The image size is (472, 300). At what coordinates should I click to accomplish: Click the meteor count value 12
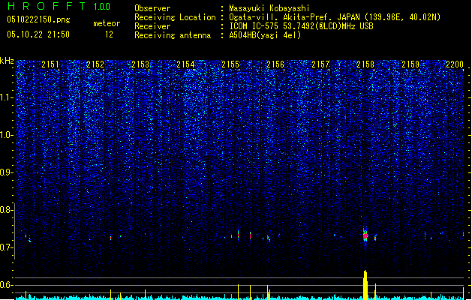coord(109,34)
